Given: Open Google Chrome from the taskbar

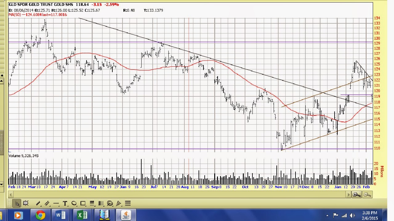Looking at the screenshot, I should pyautogui.click(x=40, y=215).
